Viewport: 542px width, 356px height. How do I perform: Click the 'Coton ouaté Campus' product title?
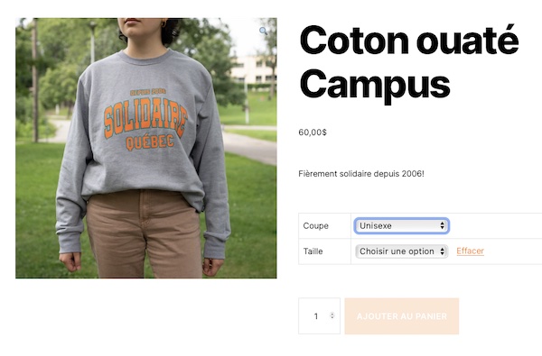click(x=409, y=62)
